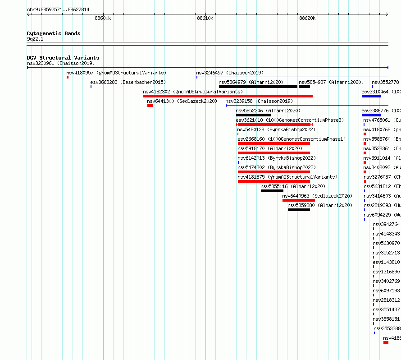Click the blue bar of esv3386776
This screenshot has height=360, width=401.
click(372, 115)
